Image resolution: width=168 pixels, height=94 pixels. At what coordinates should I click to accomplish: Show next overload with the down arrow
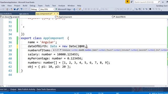[61, 50]
